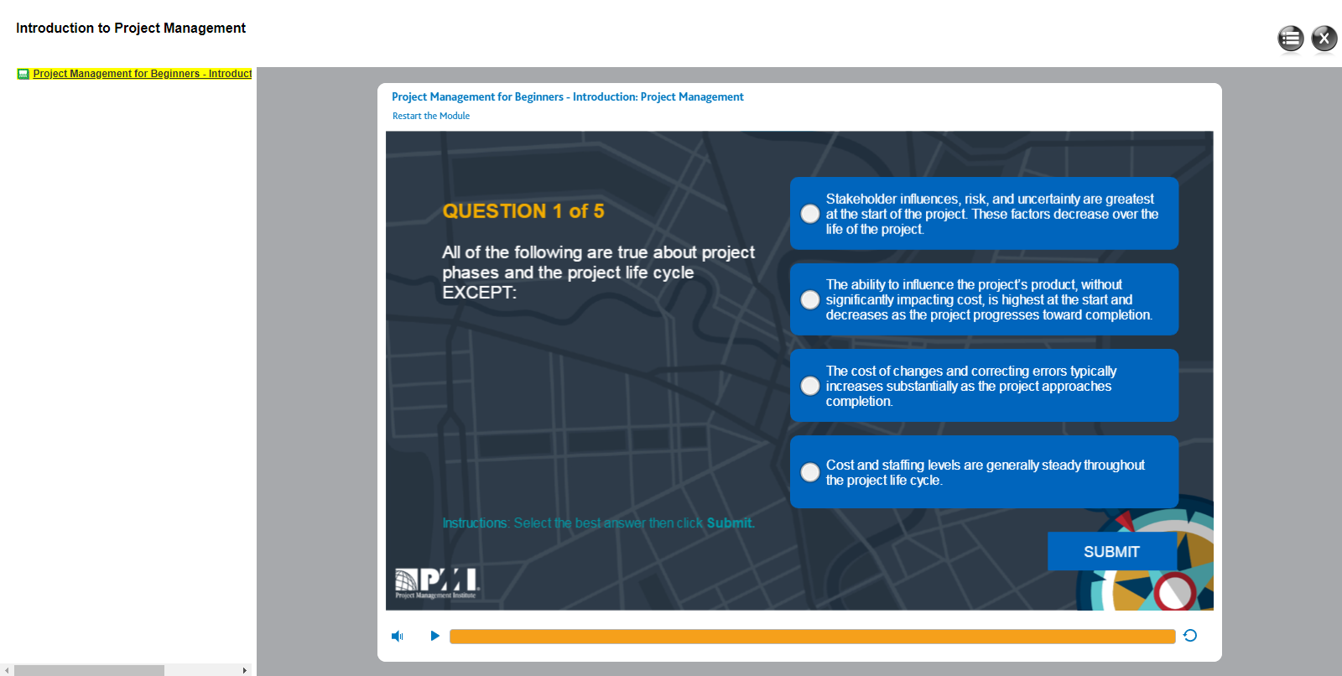Click the Instructions text under the question
The width and height of the screenshot is (1342, 676).
pyautogui.click(x=599, y=523)
